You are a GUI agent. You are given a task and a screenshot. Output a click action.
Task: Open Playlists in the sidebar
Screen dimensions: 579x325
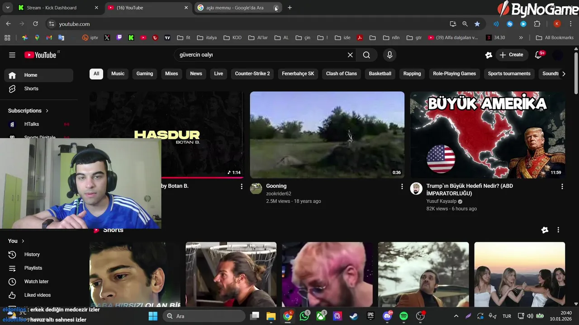point(38,268)
